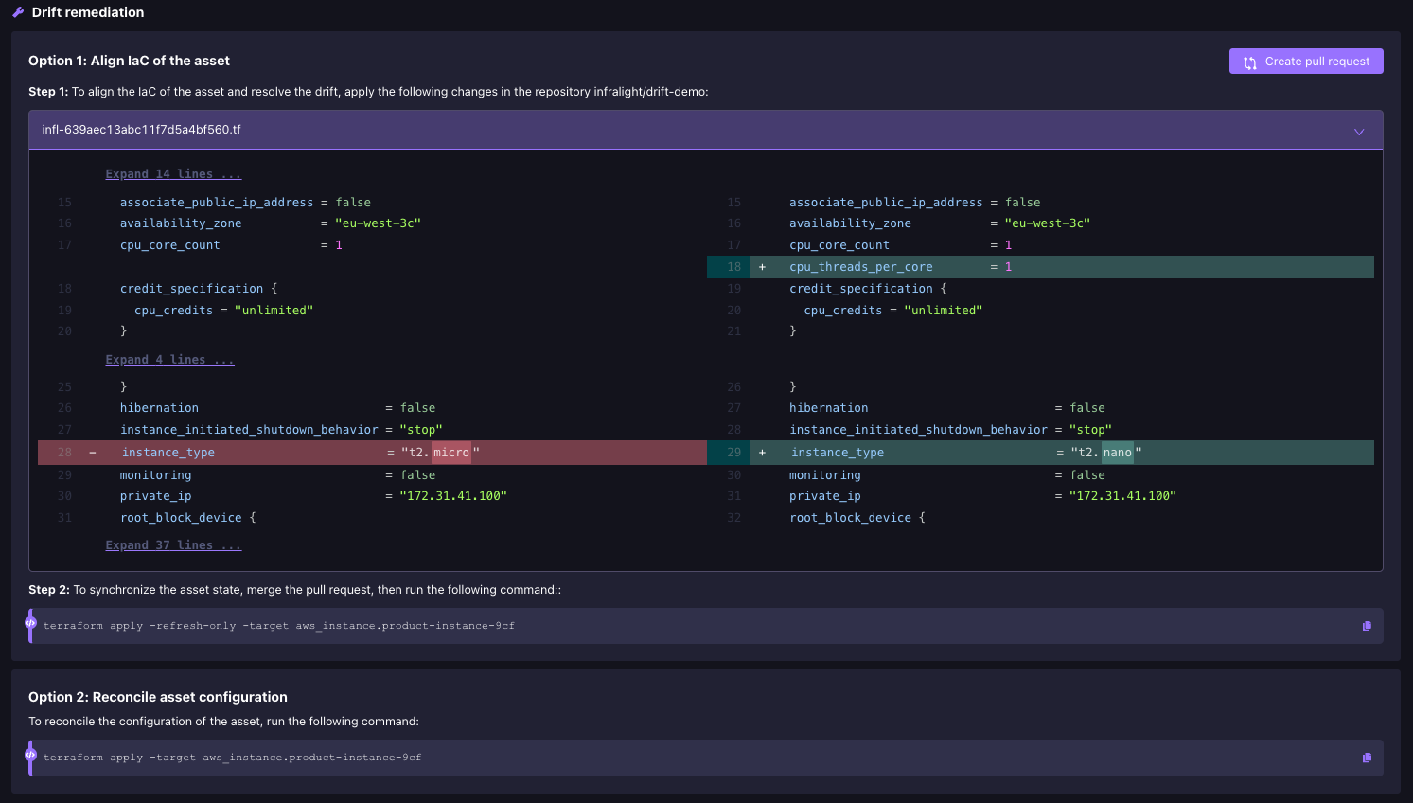Copy the refresh-only terraform command
1413x803 pixels.
pos(1367,625)
